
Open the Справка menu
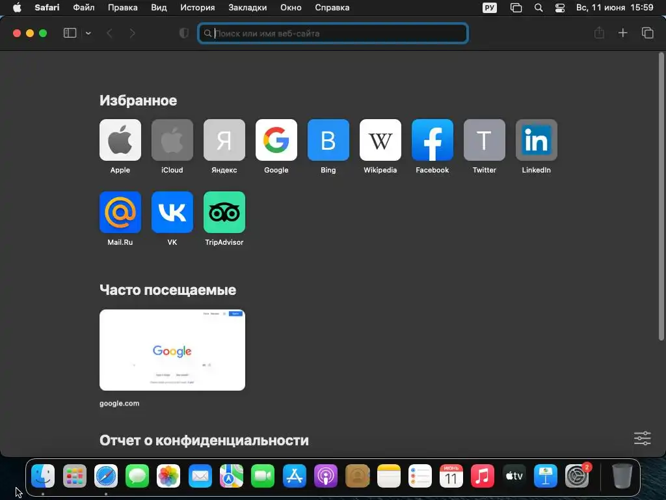[x=332, y=8]
